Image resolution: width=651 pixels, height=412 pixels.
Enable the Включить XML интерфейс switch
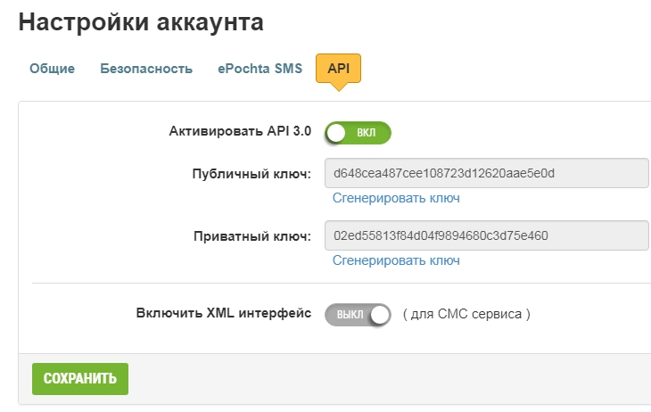pyautogui.click(x=358, y=314)
